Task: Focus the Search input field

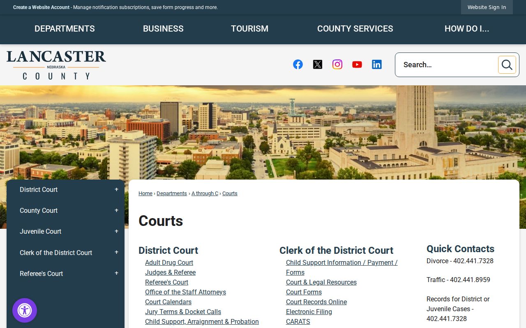Action: coord(447,65)
